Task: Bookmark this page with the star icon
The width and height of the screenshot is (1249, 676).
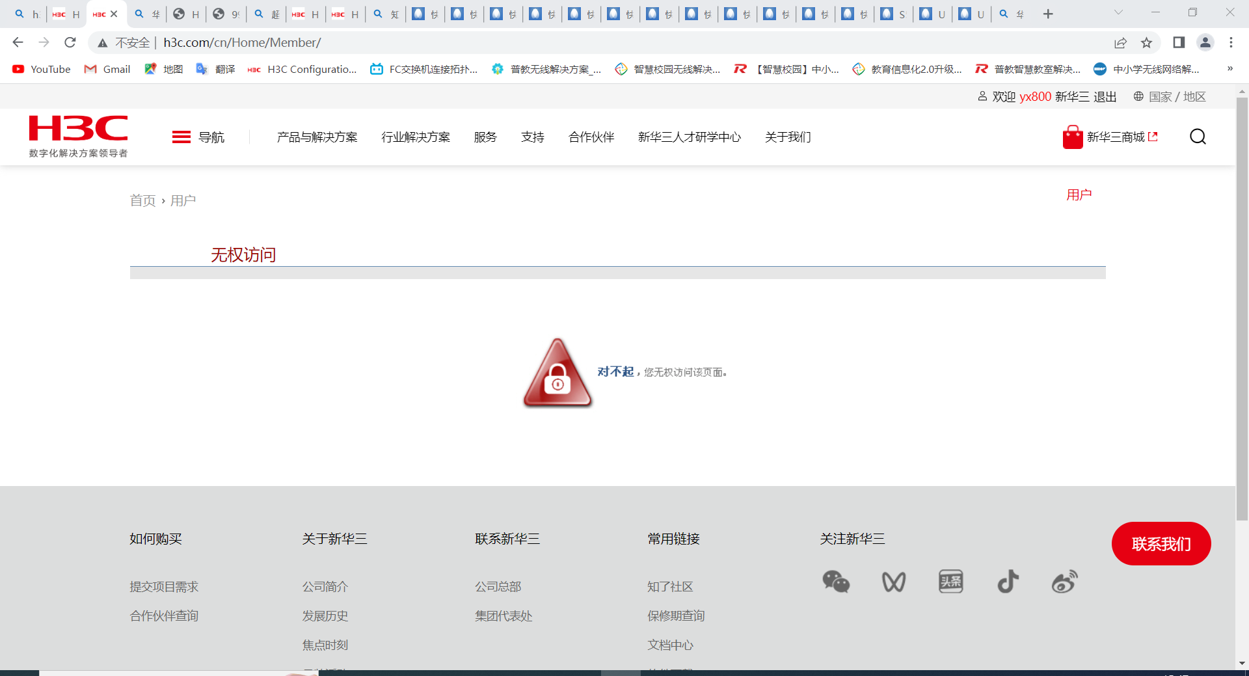Action: pos(1146,42)
